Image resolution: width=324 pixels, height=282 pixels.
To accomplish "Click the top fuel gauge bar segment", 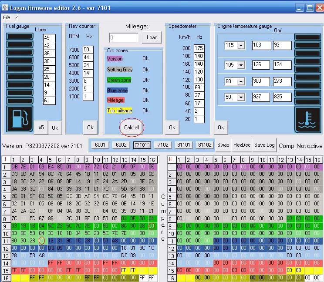I will (20, 37).
